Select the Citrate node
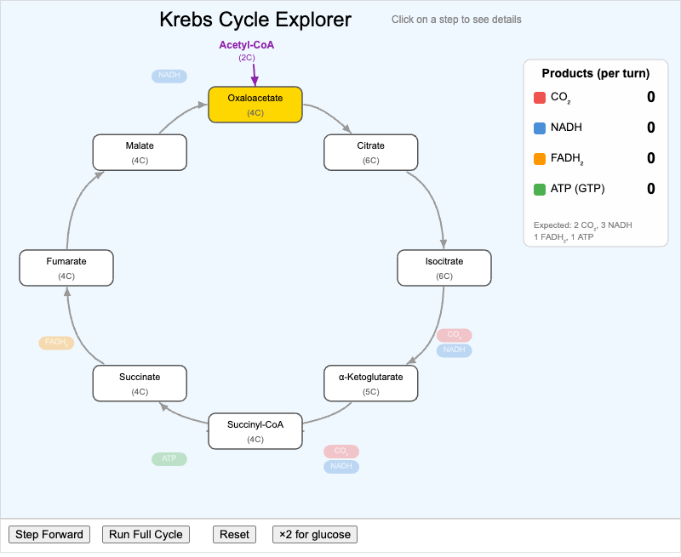 coord(370,152)
